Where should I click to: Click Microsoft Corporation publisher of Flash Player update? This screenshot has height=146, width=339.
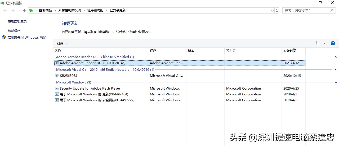[x=243, y=88]
